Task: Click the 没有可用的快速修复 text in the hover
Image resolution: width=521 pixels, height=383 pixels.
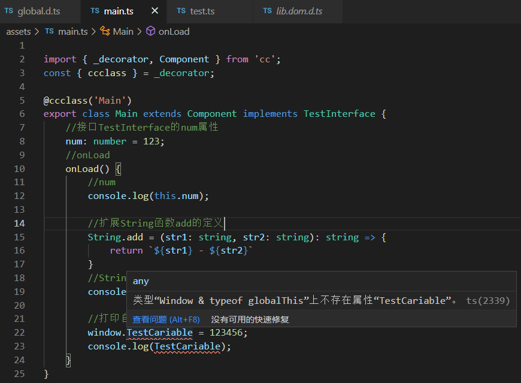Action: (250, 319)
